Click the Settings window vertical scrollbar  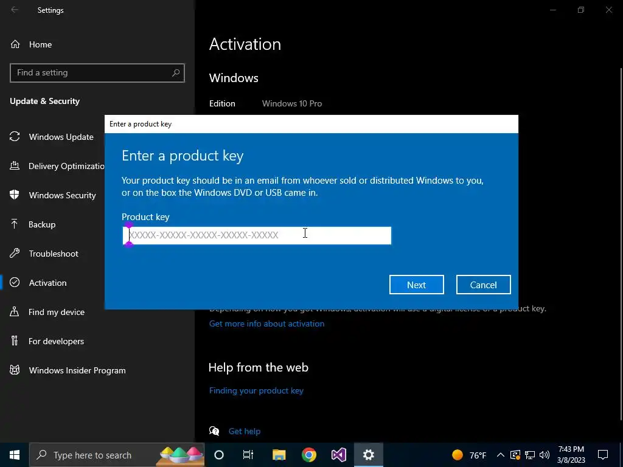[x=621, y=243]
